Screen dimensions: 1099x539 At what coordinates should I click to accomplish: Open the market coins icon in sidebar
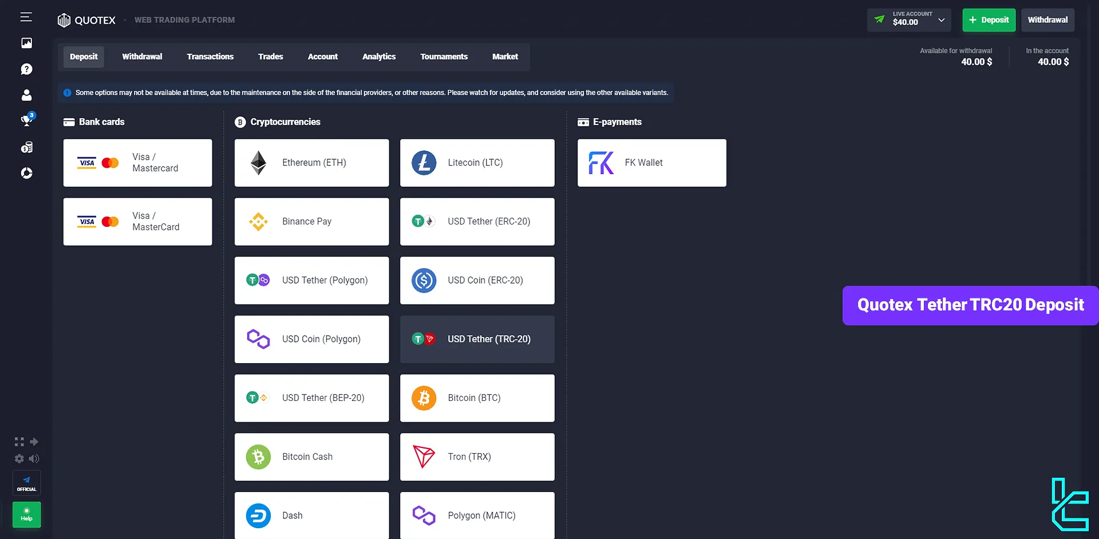pos(27,147)
